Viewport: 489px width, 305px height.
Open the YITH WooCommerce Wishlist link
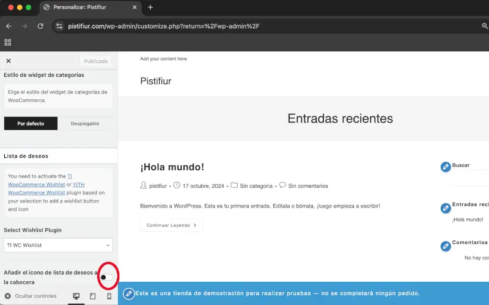click(37, 193)
